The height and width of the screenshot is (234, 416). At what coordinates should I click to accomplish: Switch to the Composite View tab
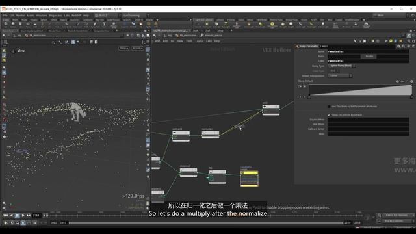click(x=101, y=31)
